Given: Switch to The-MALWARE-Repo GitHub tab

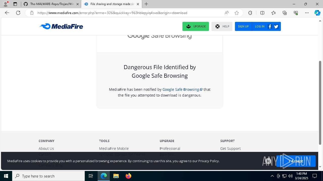Looking at the screenshot, I should click(51, 4).
